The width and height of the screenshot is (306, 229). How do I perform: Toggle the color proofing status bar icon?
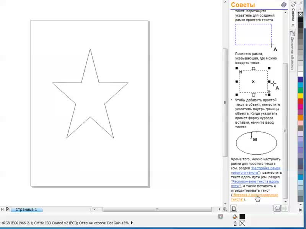click(x=221, y=216)
